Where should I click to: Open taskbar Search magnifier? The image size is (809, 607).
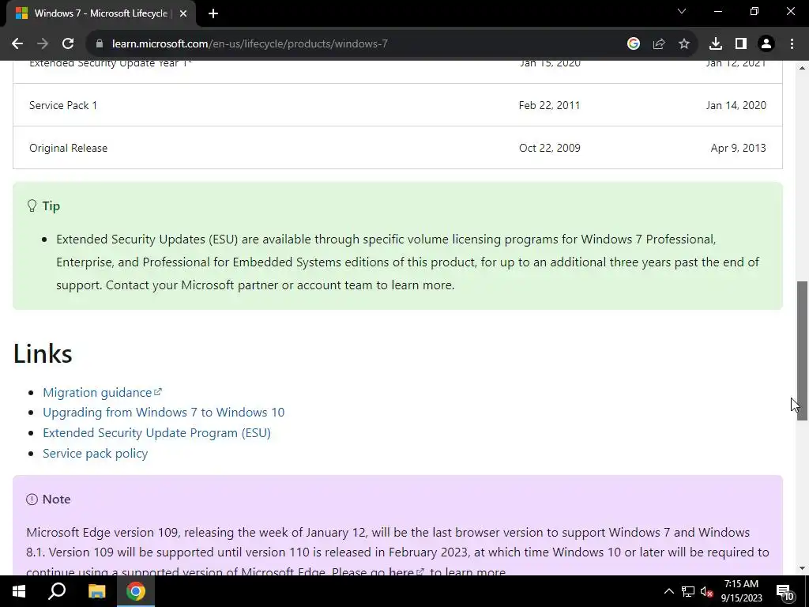57,591
